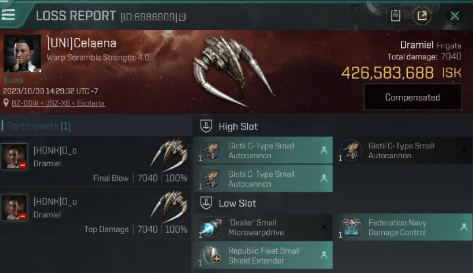Select the 'Dealer' Small Microwarpdrive module
This screenshot has width=473, height=273.
coord(263,227)
